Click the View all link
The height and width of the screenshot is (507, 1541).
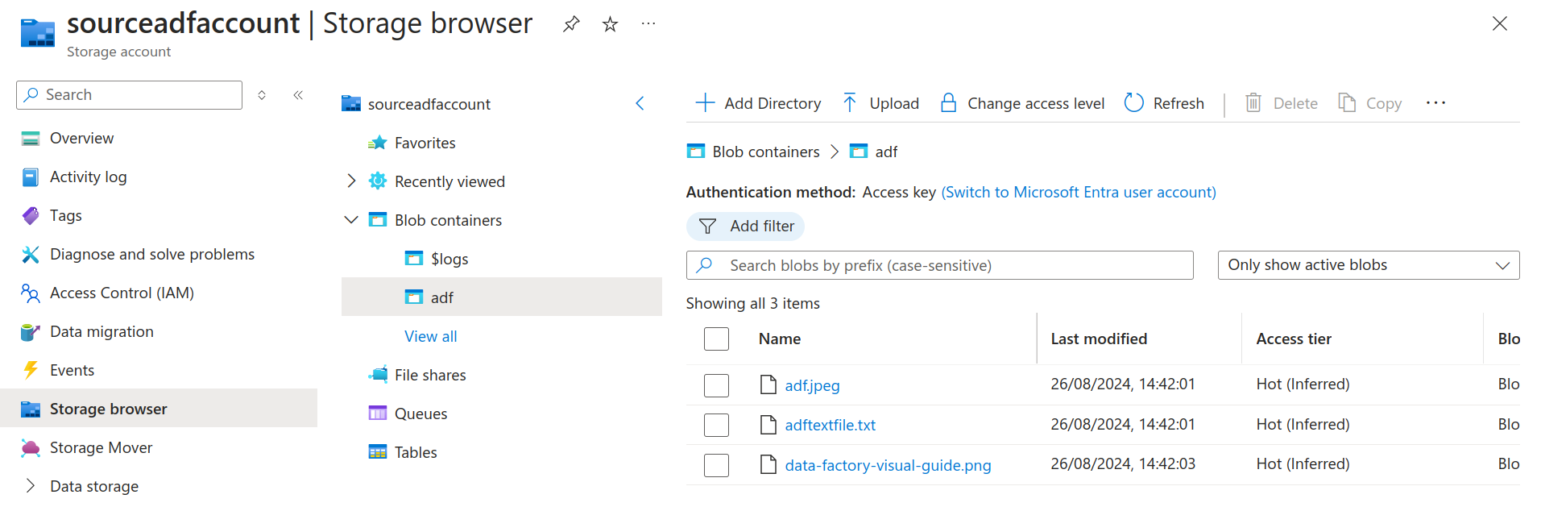pos(430,336)
